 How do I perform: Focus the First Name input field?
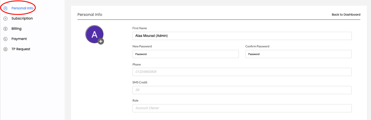click(x=242, y=36)
